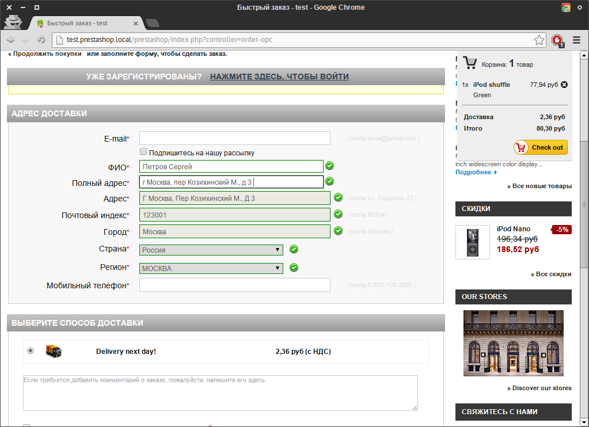
Task: Bookmark page with the star icon
Action: point(539,40)
